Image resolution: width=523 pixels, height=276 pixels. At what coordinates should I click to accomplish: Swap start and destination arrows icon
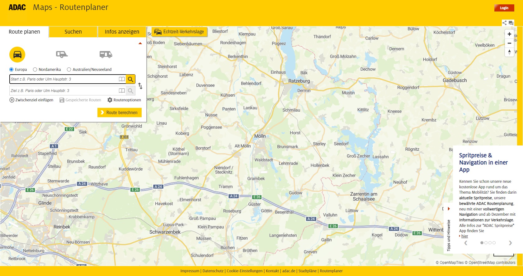coord(140,86)
